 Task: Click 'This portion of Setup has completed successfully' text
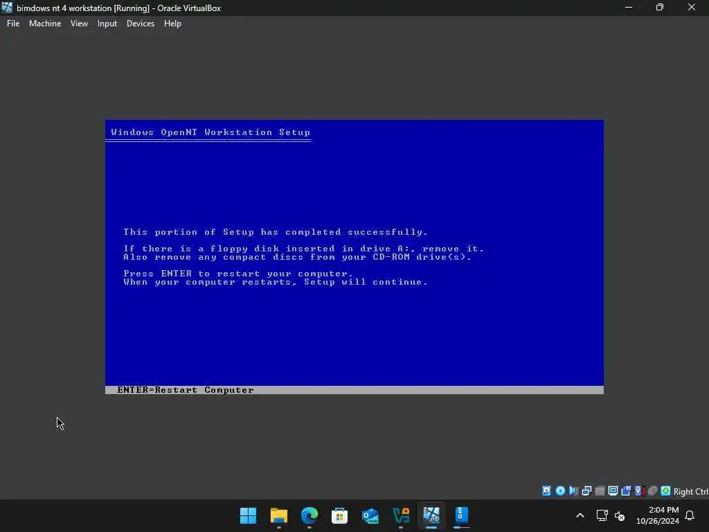tap(276, 232)
